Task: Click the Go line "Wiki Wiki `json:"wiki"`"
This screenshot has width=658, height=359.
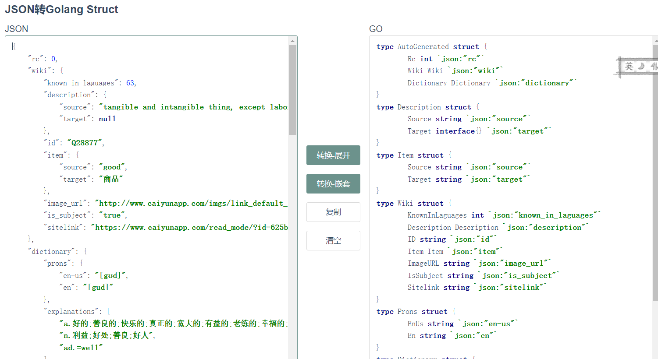Action: pos(455,70)
